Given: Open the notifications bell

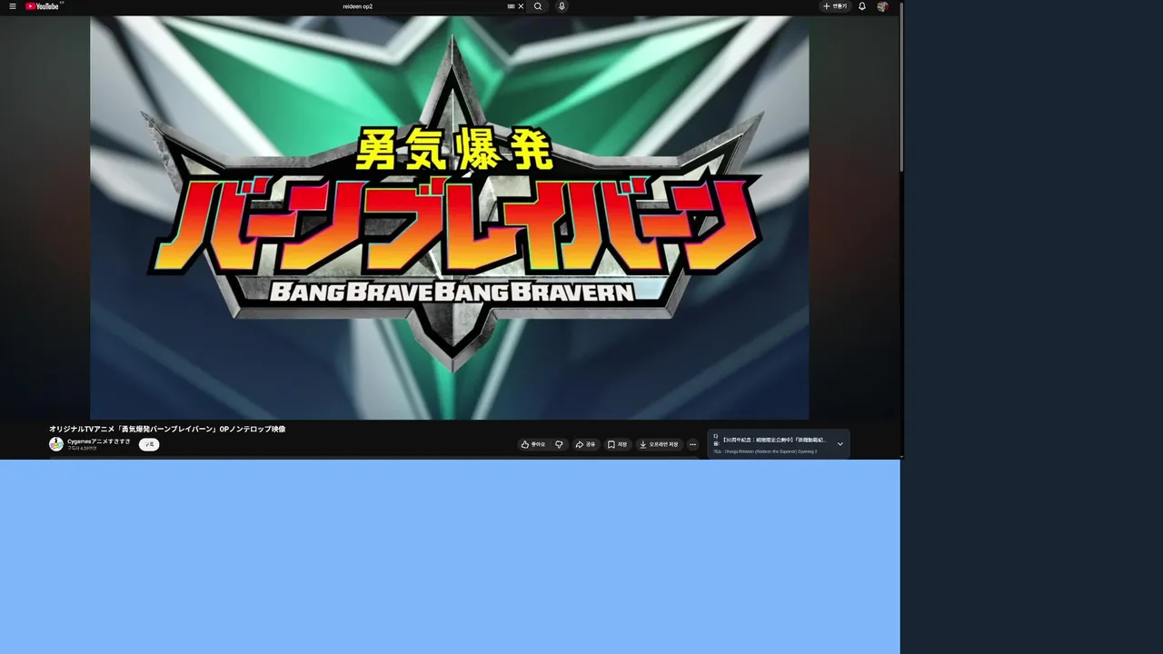Looking at the screenshot, I should (x=862, y=6).
